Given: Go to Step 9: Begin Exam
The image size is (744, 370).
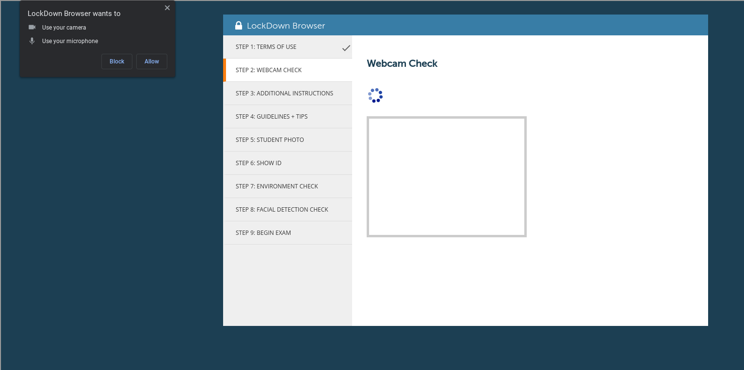Looking at the screenshot, I should tap(288, 233).
